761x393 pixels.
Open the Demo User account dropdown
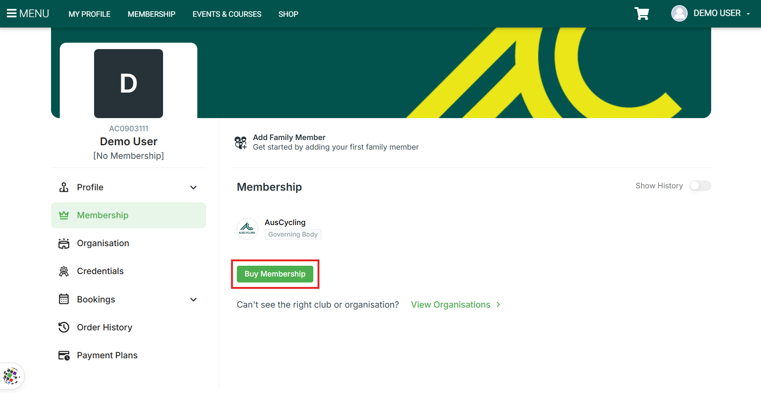711,14
